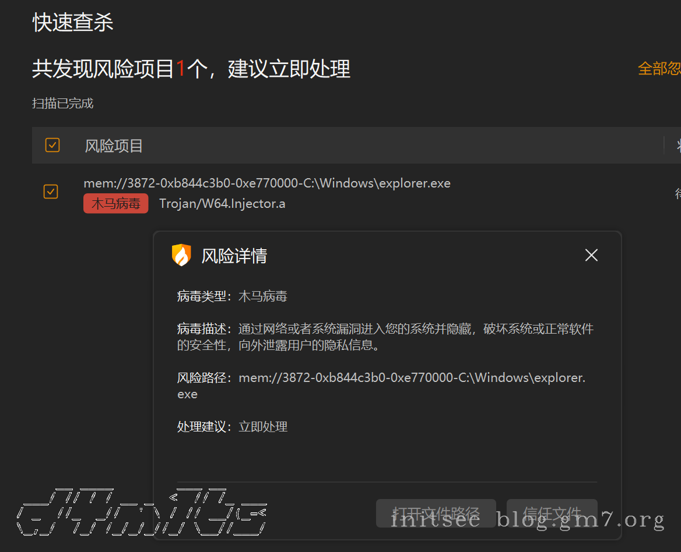Click the warning tag before Trojan/W64.Injector.a
The height and width of the screenshot is (552, 681).
115,203
